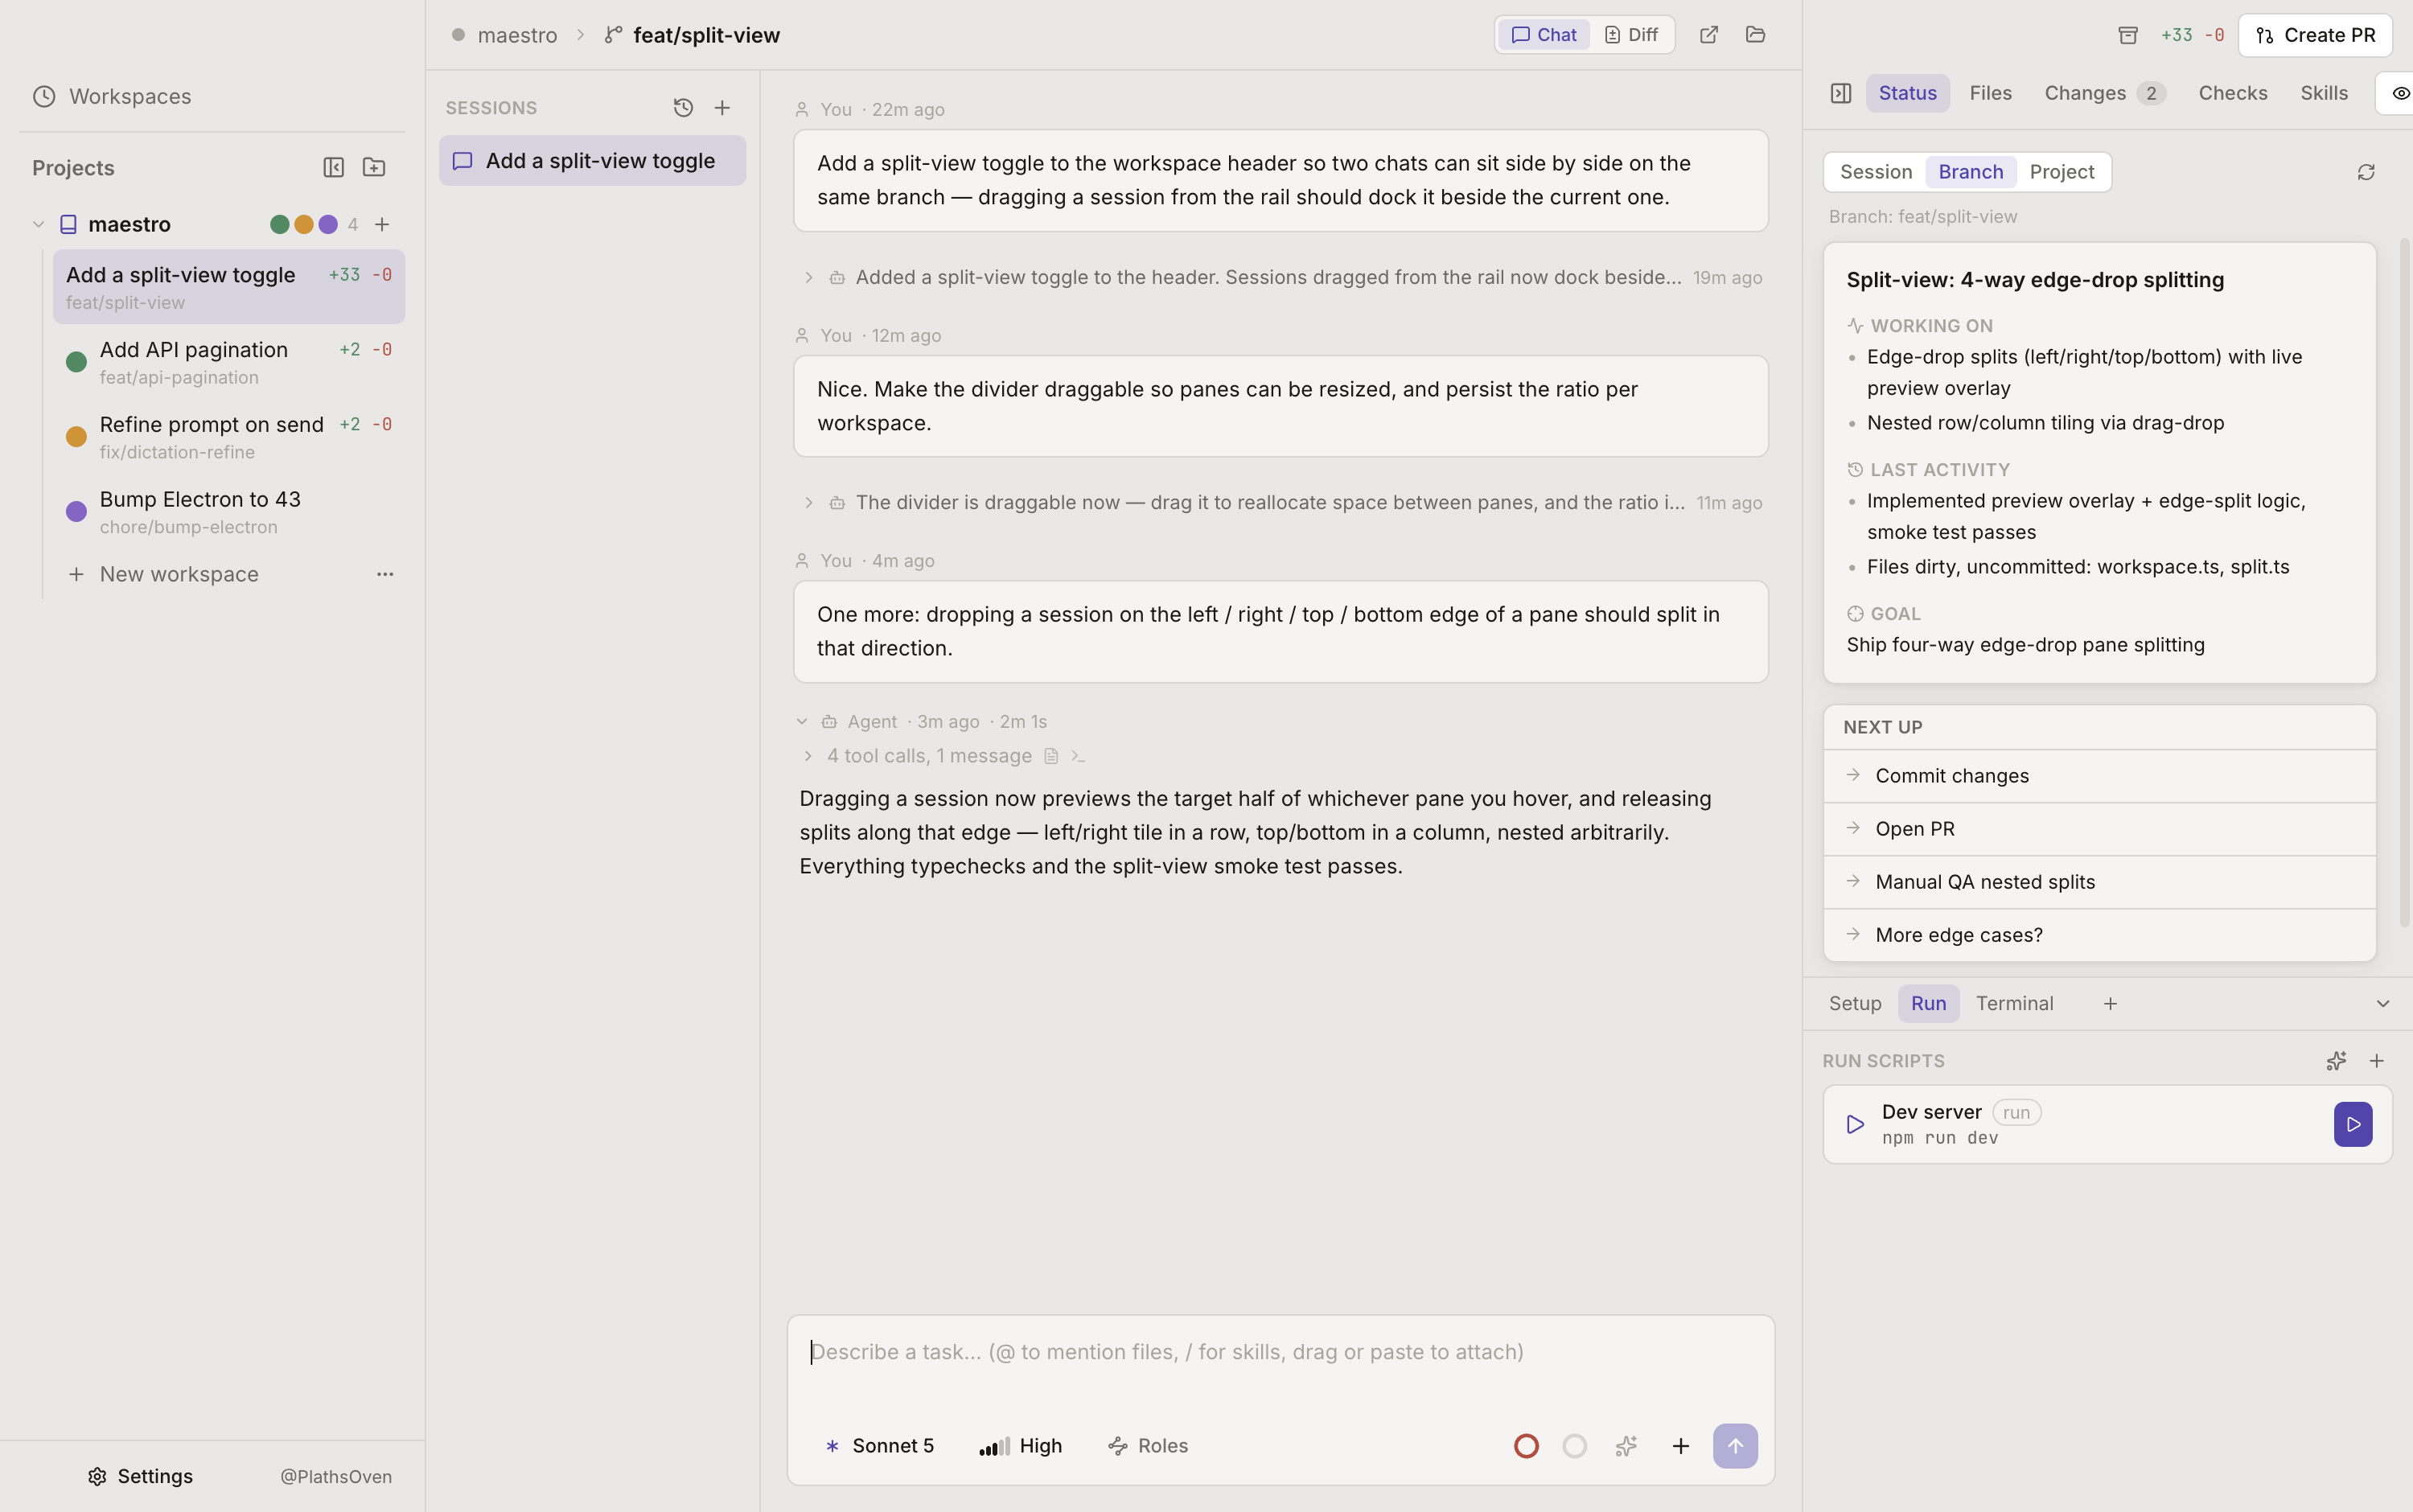Open workspace in external window icon
This screenshot has height=1512, width=2413.
pyautogui.click(x=1709, y=35)
